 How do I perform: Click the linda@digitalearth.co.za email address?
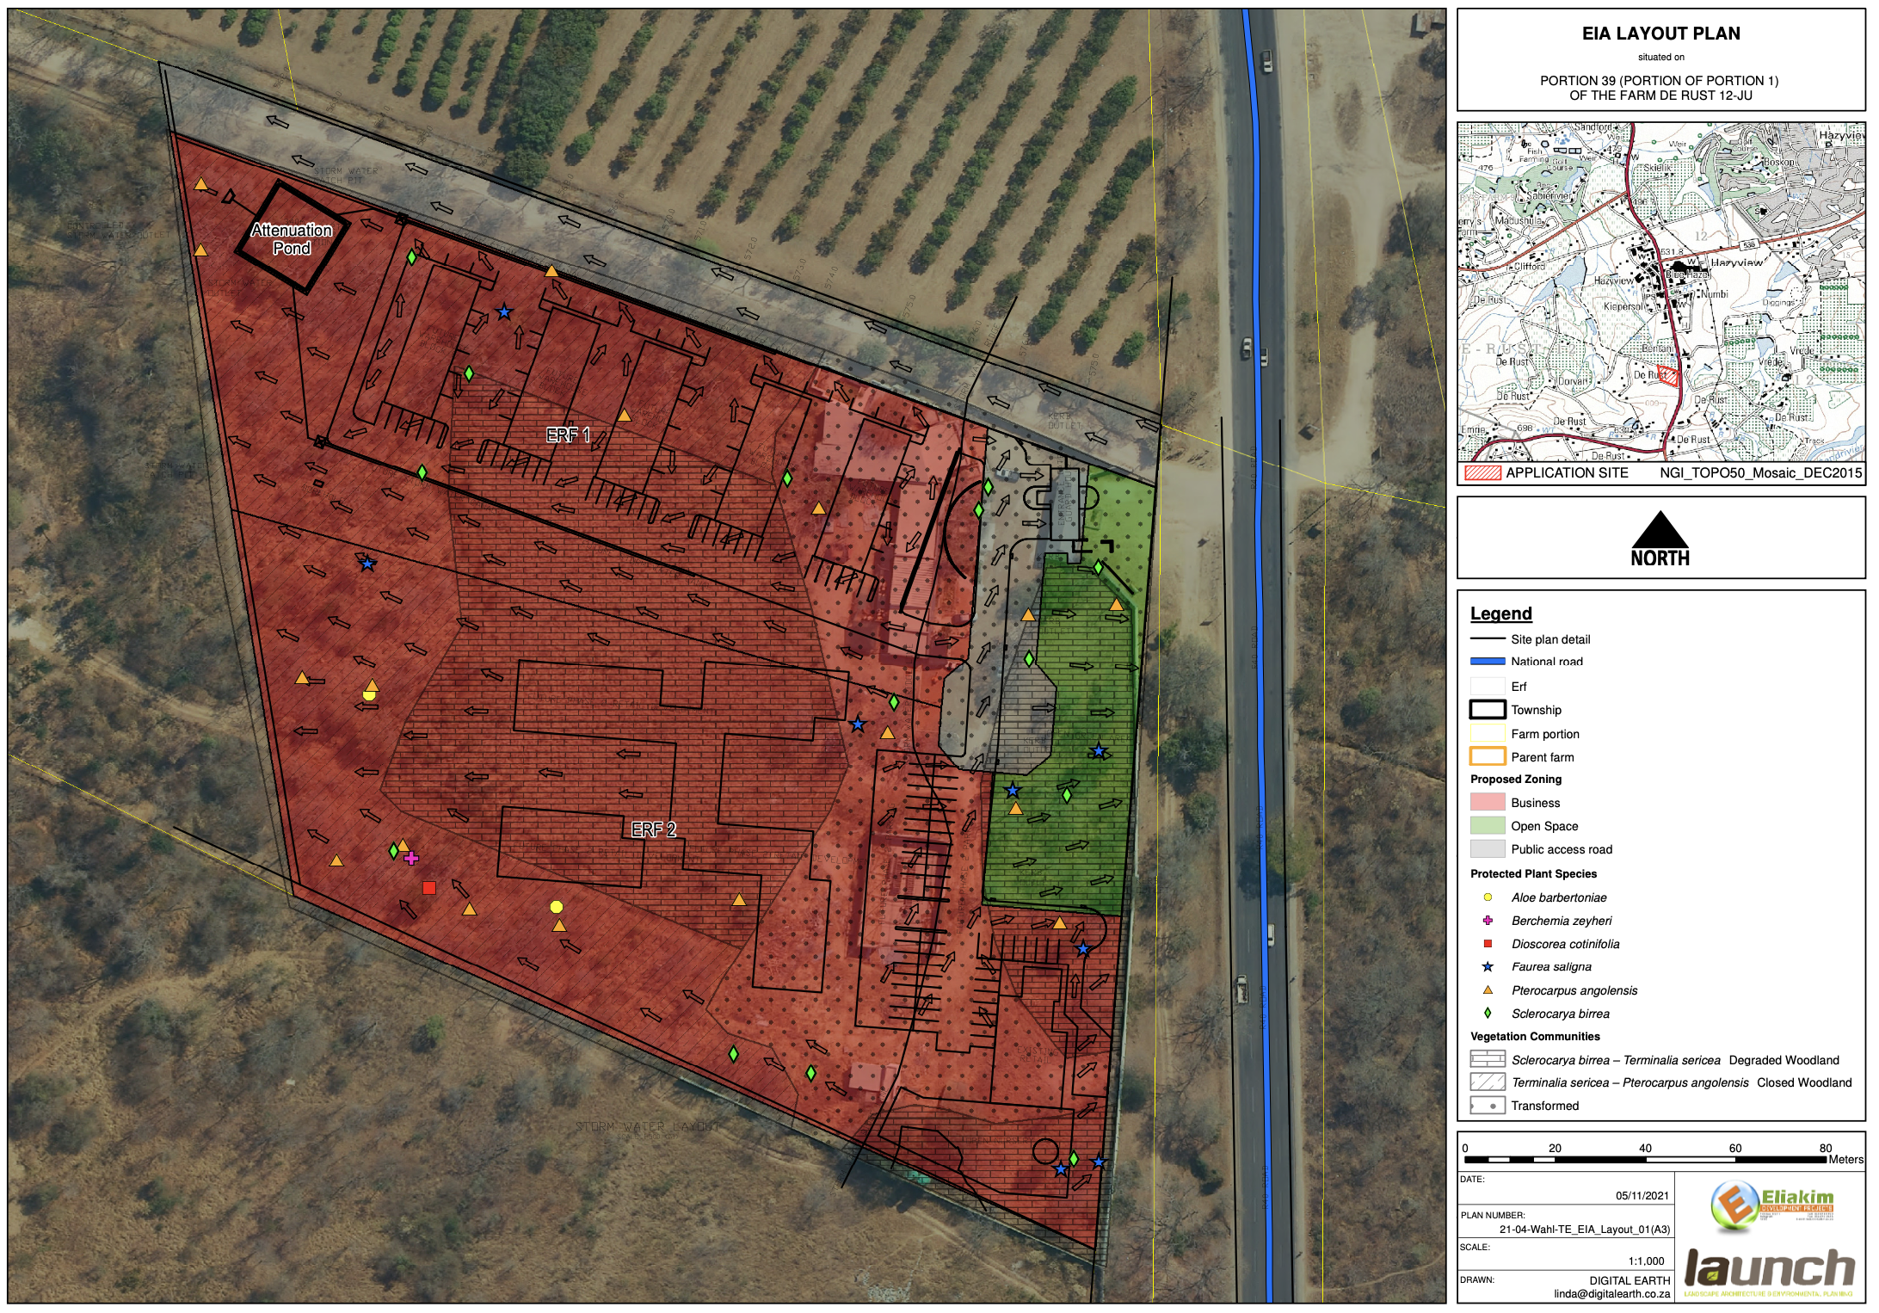pyautogui.click(x=1611, y=1294)
